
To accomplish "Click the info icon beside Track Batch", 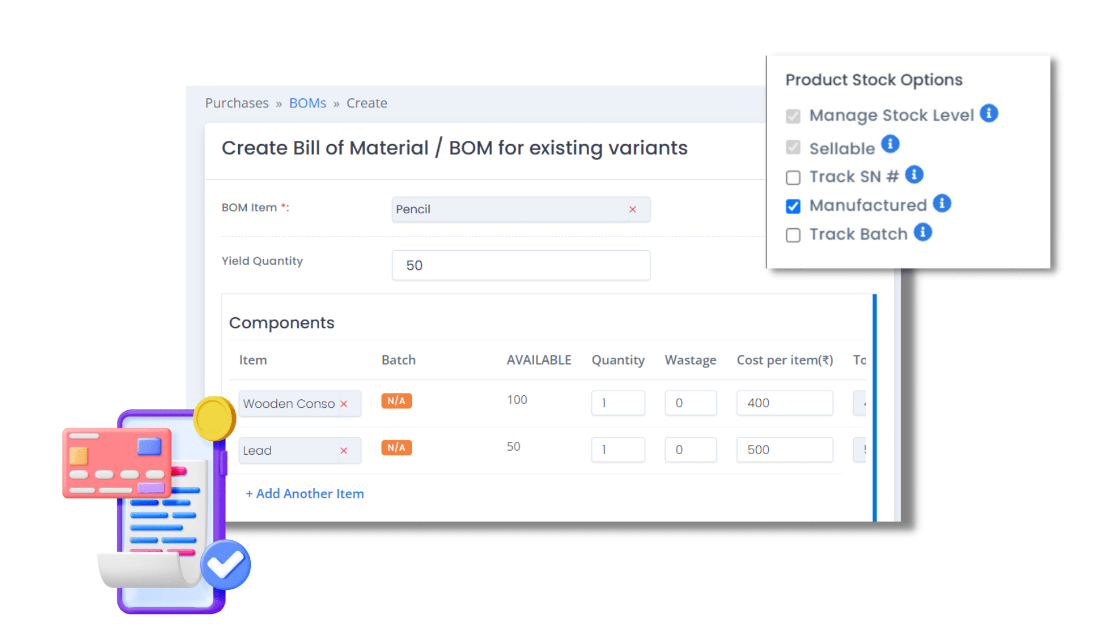I will pos(924,232).
